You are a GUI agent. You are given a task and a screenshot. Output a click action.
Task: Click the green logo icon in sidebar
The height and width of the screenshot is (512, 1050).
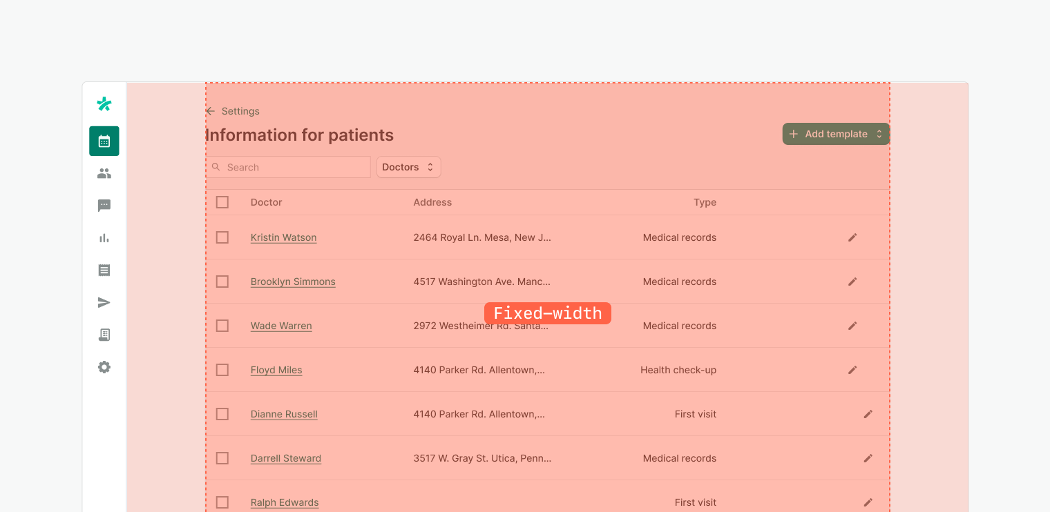104,104
